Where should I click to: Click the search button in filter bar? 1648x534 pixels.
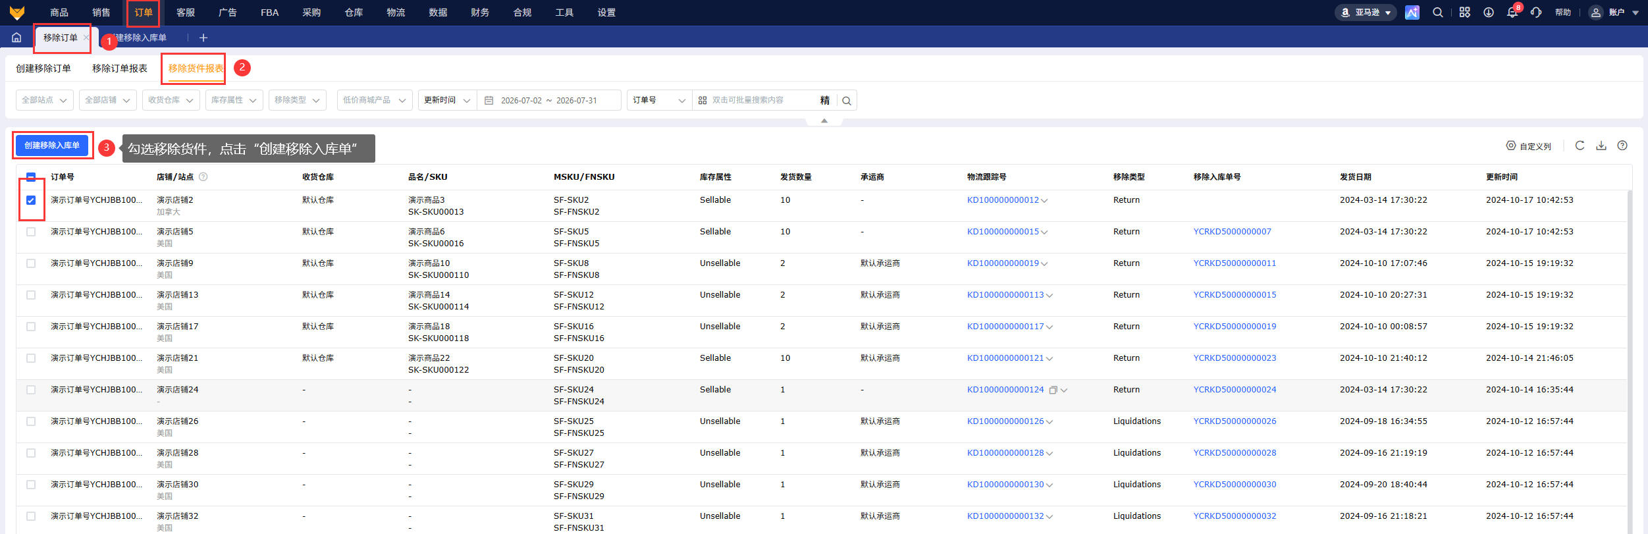847,101
